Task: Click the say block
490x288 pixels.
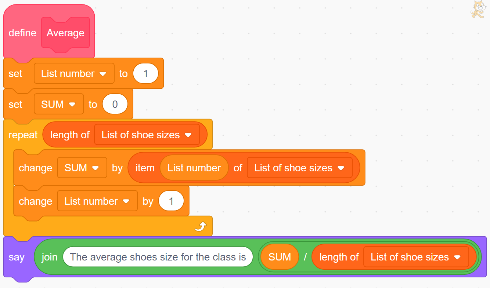Action: click(16, 257)
